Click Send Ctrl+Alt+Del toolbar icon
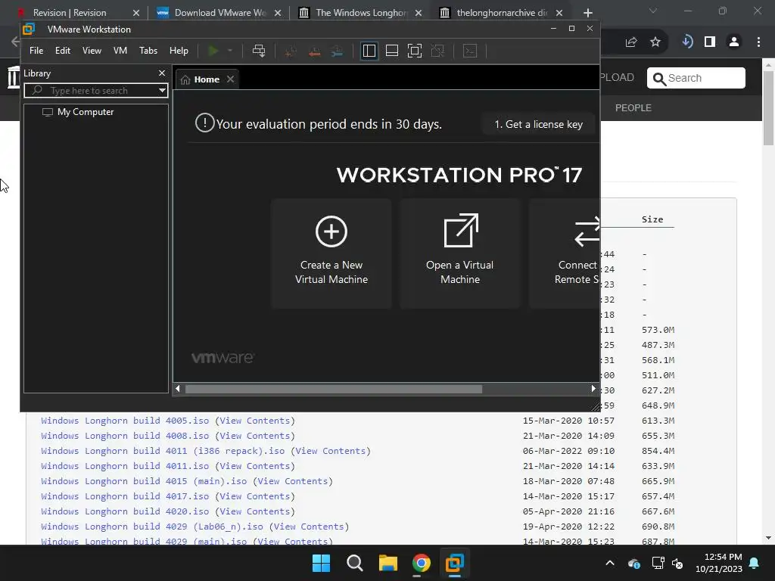This screenshot has width=775, height=581. tap(259, 51)
